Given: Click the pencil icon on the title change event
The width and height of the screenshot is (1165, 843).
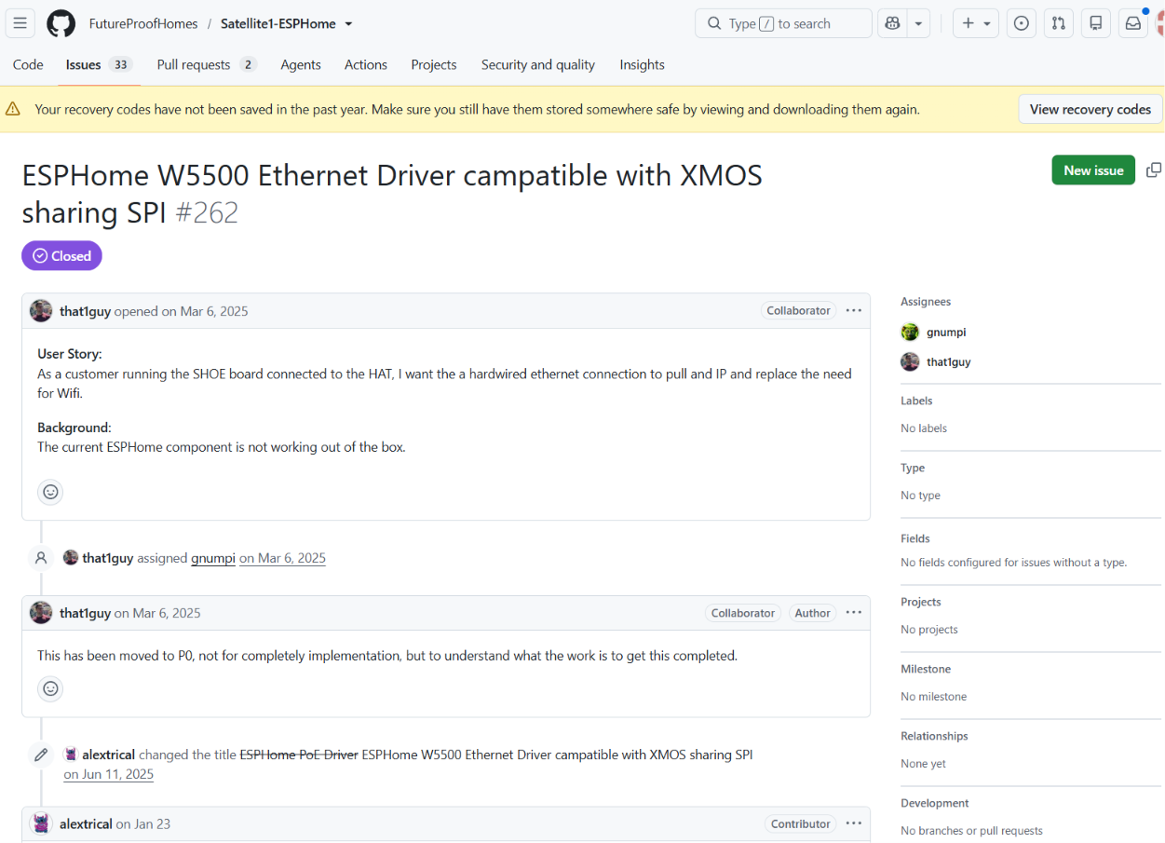Looking at the screenshot, I should coord(41,755).
